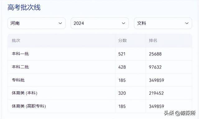Click the 97632 rank cell
Viewport: 199px width, 119px height.
(155, 67)
